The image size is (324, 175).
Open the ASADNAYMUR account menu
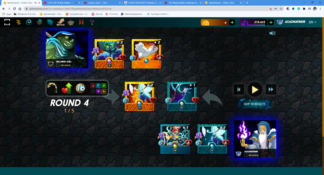coord(291,22)
